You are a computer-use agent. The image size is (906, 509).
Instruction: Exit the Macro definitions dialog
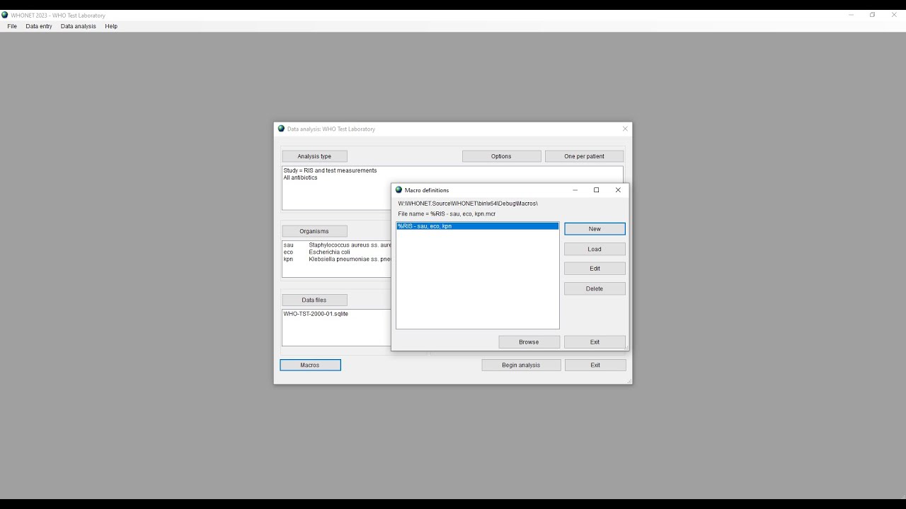coord(595,342)
